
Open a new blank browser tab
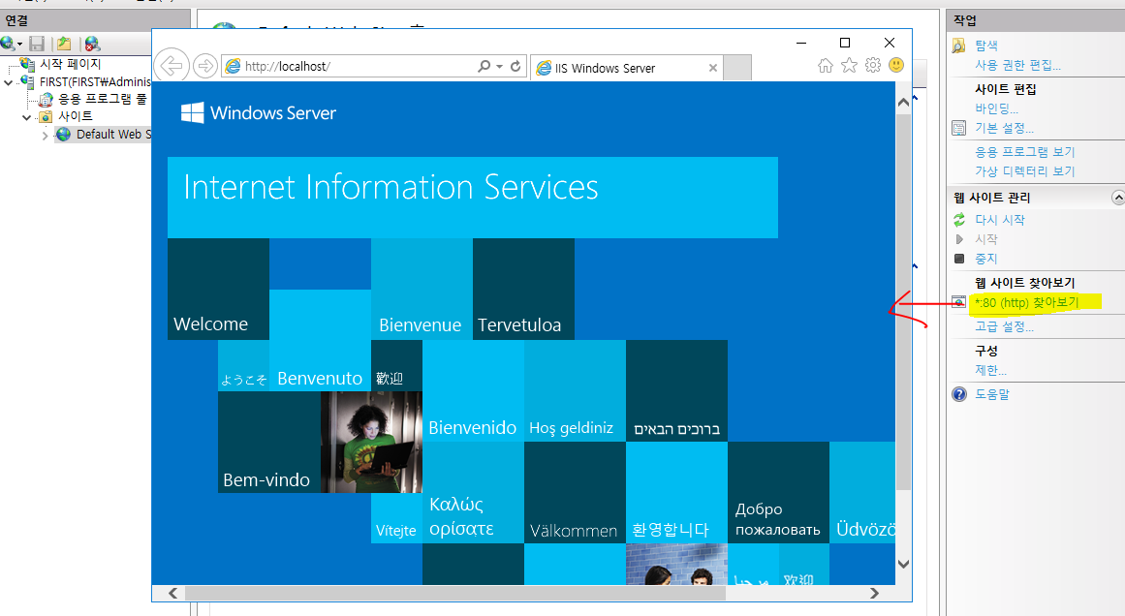pyautogui.click(x=736, y=68)
